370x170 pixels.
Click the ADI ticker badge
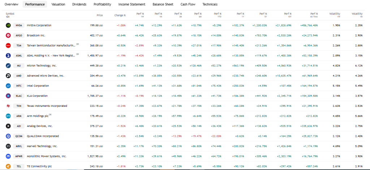(19, 126)
